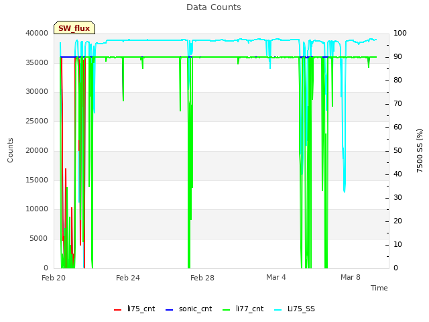The height and width of the screenshot is (322, 429).
Task: Click the cyan Li75_SS legend swatch
Action: pos(278,310)
